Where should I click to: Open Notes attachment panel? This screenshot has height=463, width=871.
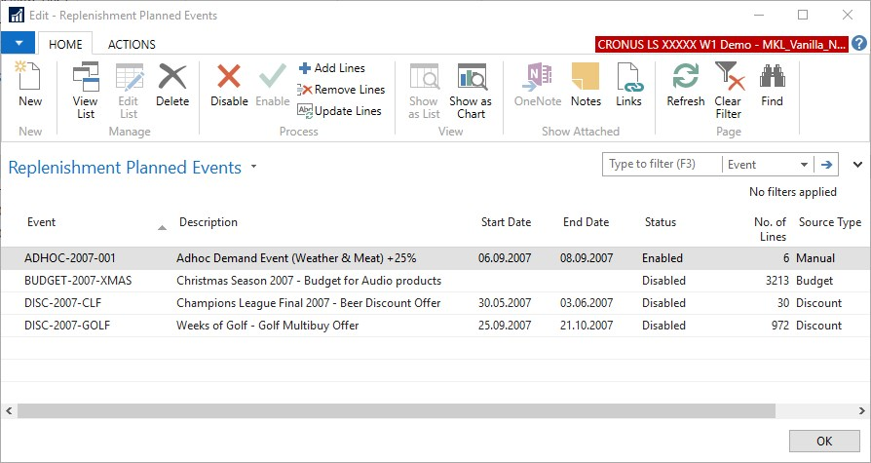click(586, 85)
